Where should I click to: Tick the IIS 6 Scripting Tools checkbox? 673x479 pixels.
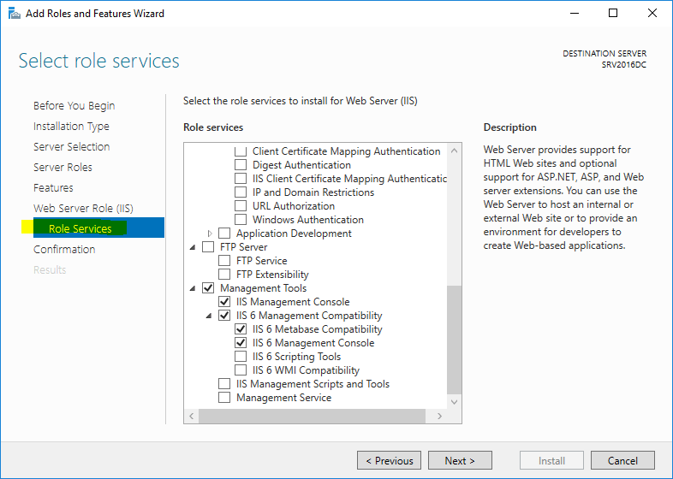point(241,357)
